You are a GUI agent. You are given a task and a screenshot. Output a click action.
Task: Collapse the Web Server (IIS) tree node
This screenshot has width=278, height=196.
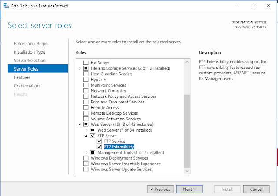click(80, 125)
